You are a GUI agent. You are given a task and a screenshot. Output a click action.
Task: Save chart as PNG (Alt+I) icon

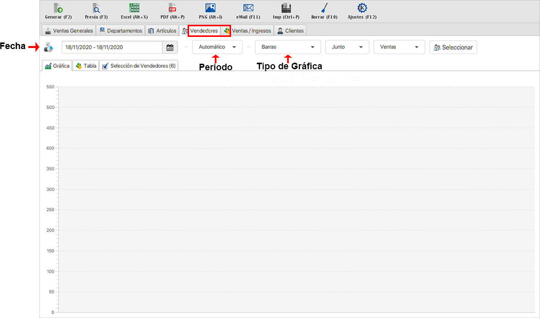tap(210, 8)
